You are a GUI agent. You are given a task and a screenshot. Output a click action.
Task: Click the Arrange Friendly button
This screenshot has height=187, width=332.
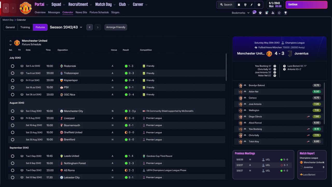click(x=116, y=27)
